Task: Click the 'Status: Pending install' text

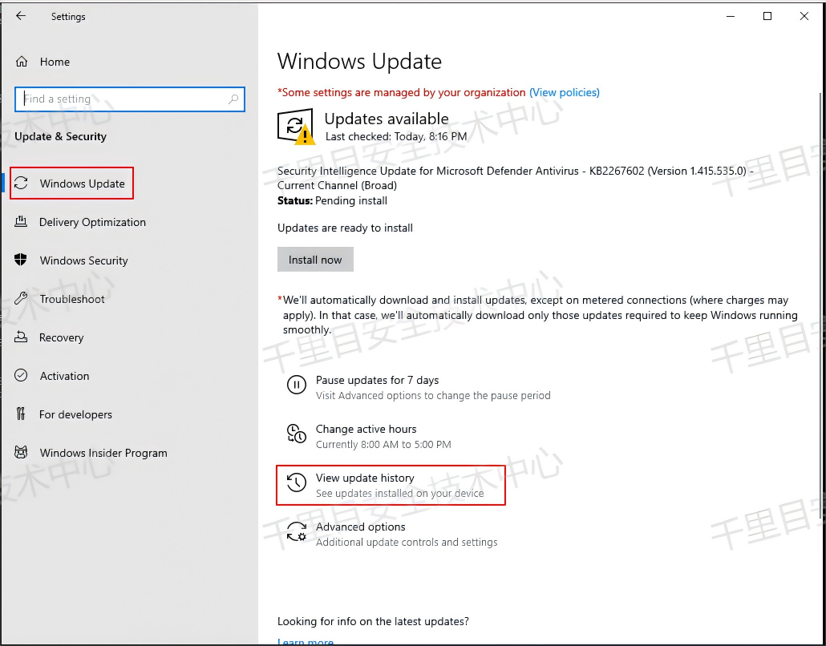Action: [332, 200]
